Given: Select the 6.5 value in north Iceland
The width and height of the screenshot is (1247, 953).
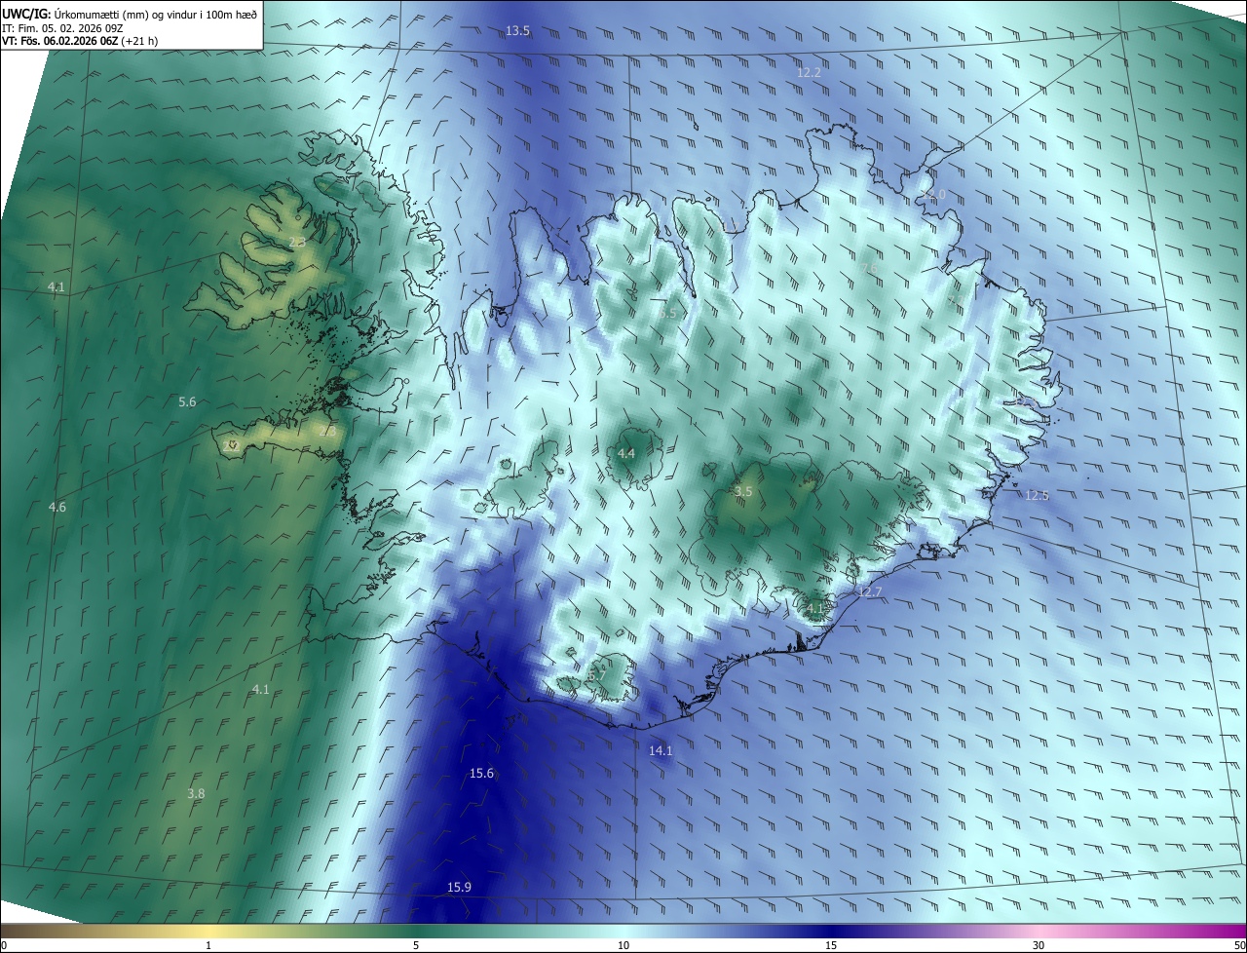Looking at the screenshot, I should coord(666,314).
